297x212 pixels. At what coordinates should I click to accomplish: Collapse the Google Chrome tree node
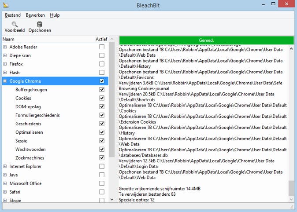coord(5,81)
